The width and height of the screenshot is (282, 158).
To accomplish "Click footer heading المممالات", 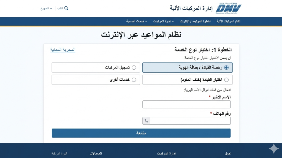I will (x=96, y=154).
